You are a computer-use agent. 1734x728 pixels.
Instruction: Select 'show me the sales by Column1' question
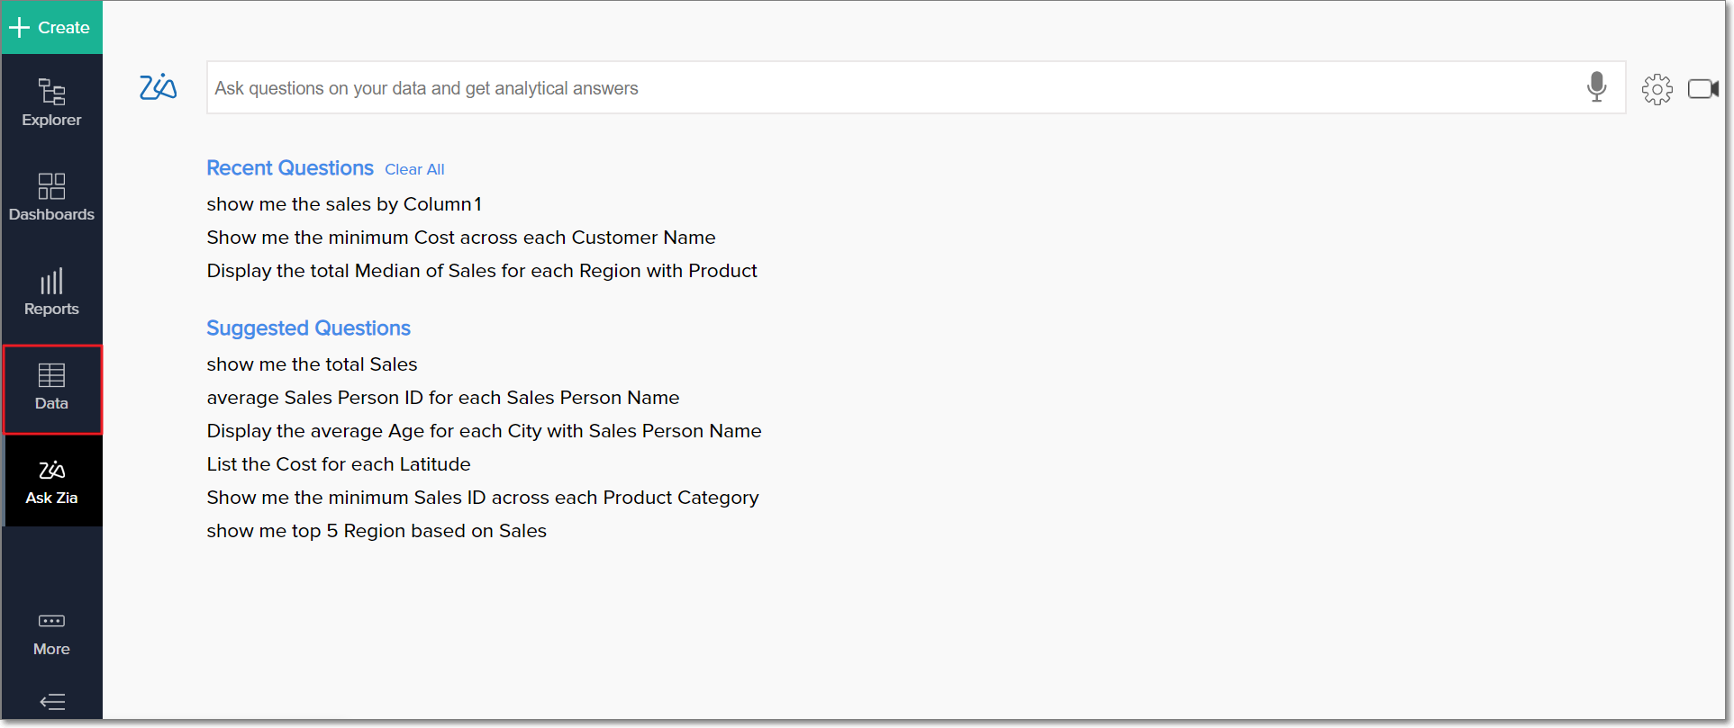[x=344, y=204]
